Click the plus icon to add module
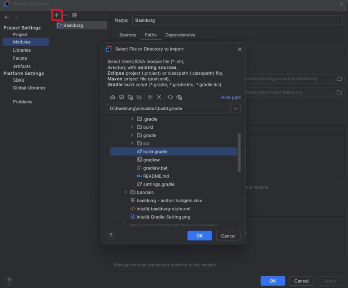348x288 pixels. click(x=57, y=15)
